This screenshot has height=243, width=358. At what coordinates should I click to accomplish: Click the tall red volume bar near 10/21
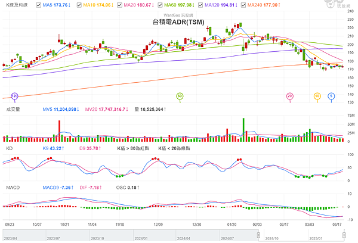point(59,131)
